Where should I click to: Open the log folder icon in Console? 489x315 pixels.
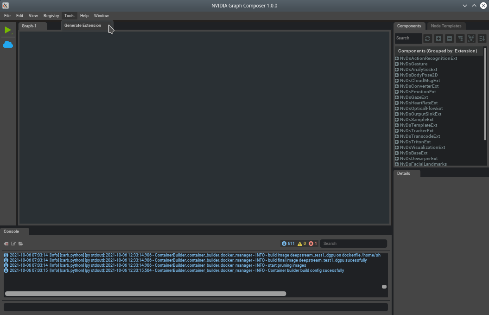click(21, 244)
